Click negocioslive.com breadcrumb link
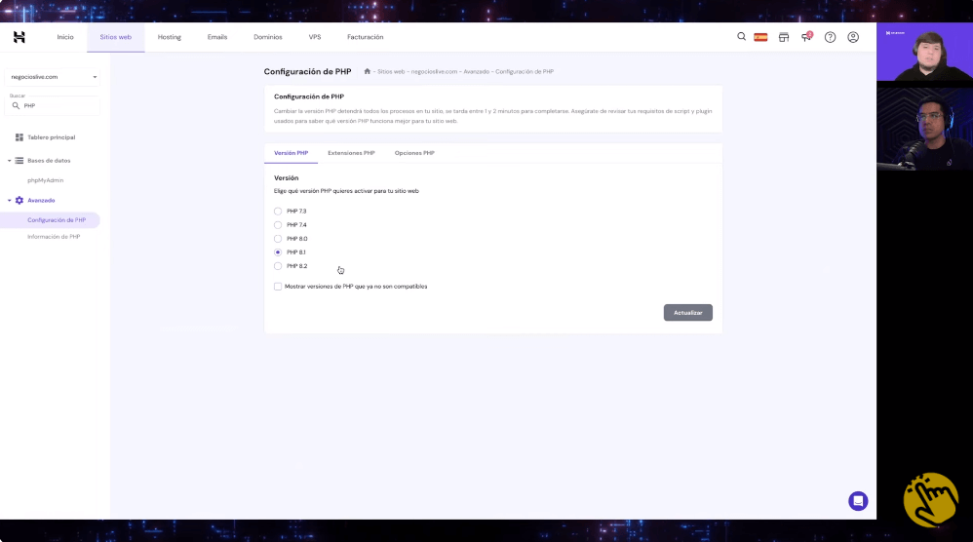The width and height of the screenshot is (973, 542). point(434,72)
